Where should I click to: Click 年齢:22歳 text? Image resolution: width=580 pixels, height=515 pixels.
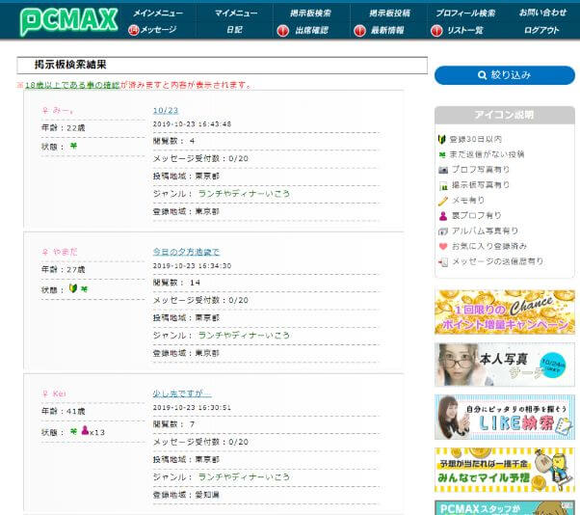tap(64, 127)
